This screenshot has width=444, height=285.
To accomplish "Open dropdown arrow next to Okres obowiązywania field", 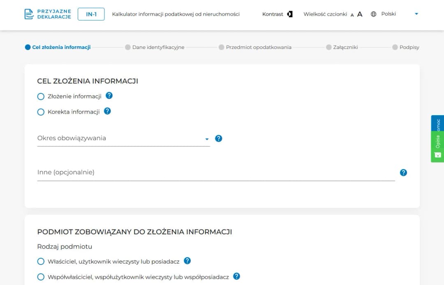I will click(206, 139).
